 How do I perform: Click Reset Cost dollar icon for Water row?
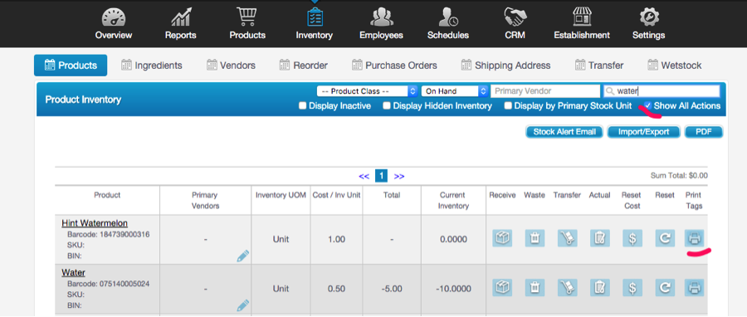632,287
